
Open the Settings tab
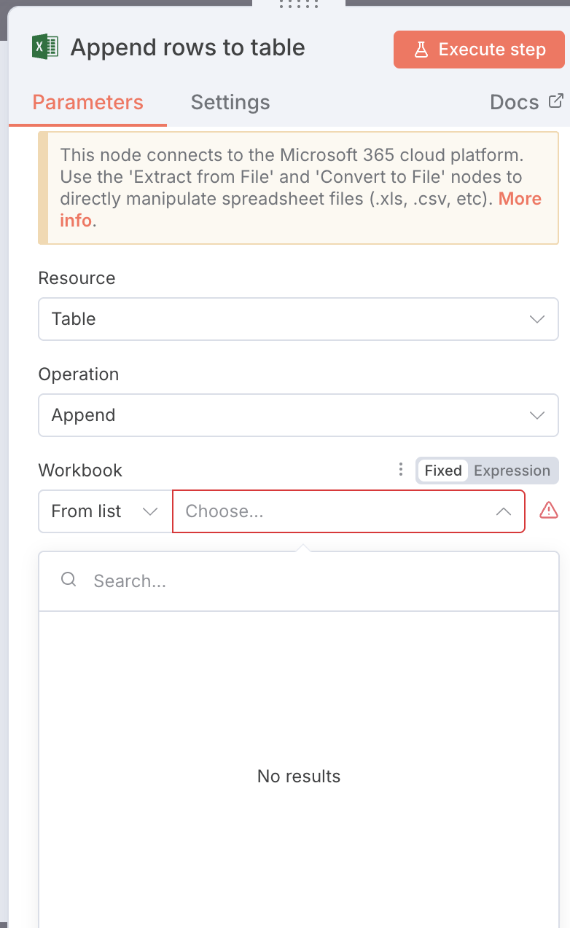click(230, 103)
